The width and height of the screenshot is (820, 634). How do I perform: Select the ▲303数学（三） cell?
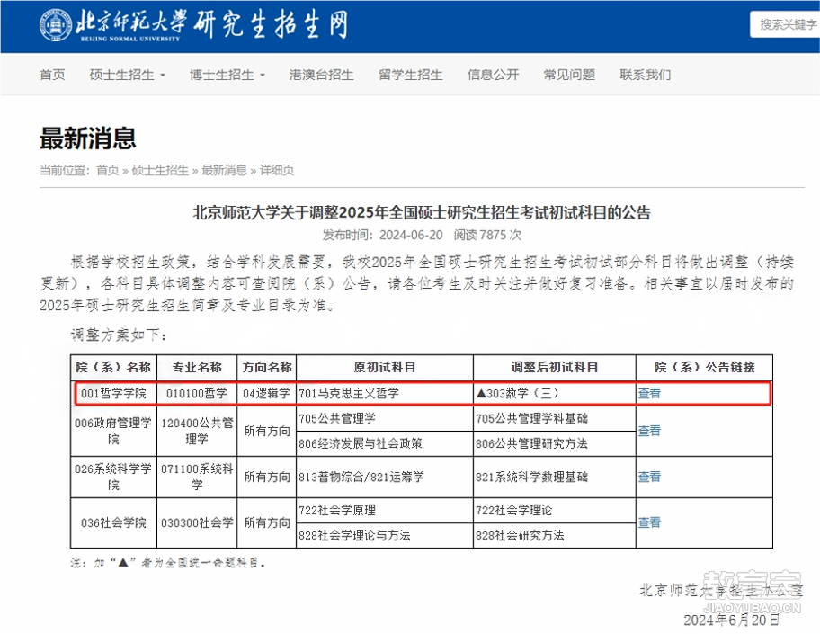coord(555,393)
